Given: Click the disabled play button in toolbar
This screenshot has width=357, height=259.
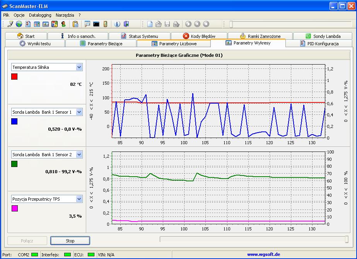Looking at the screenshot, I should pyautogui.click(x=188, y=24).
